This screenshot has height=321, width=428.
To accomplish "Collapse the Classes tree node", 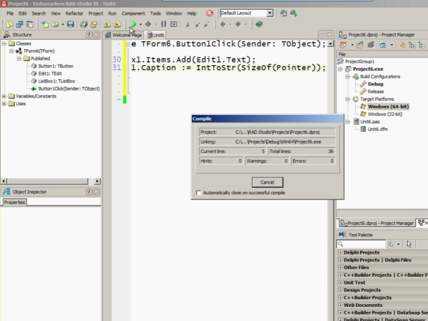I will pyautogui.click(x=4, y=43).
